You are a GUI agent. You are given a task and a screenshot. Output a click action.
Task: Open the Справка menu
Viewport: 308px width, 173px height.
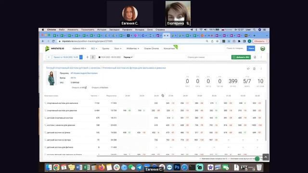pos(160,30)
